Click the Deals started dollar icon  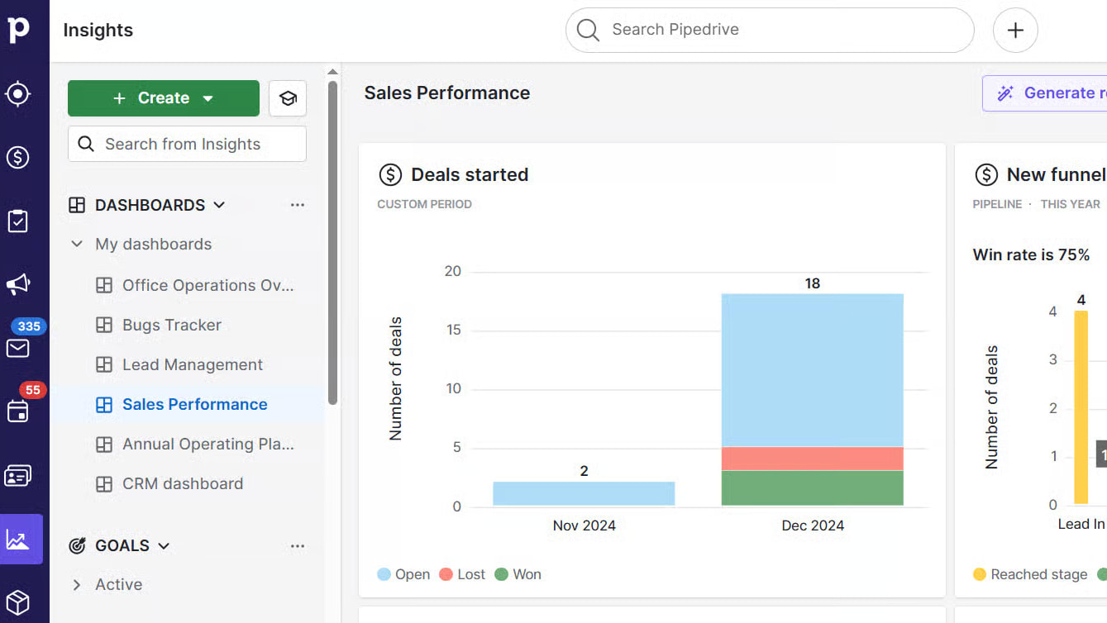(389, 175)
